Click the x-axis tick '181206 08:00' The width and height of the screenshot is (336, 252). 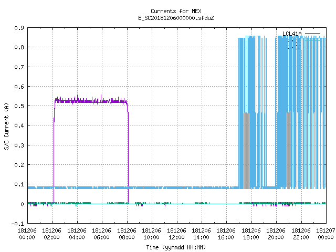pos(127,234)
